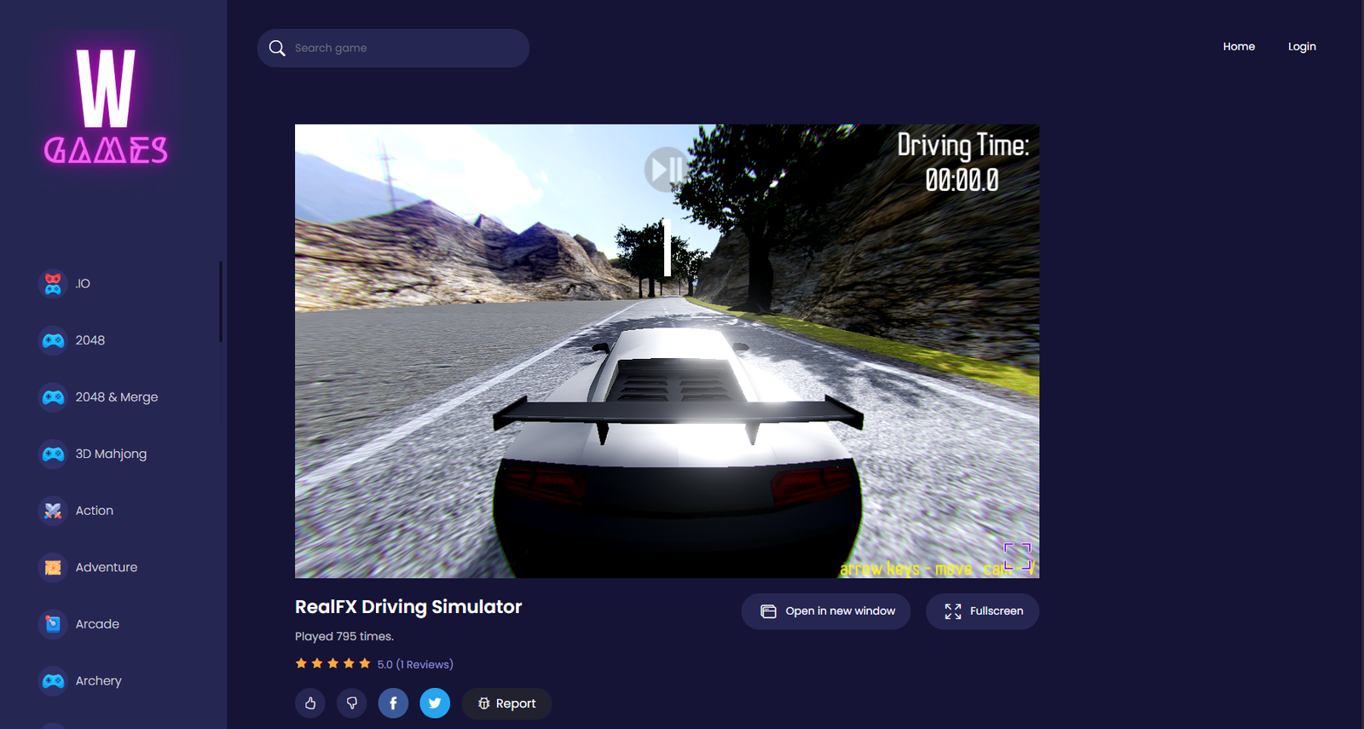Report this game
1364x729 pixels.
(506, 703)
